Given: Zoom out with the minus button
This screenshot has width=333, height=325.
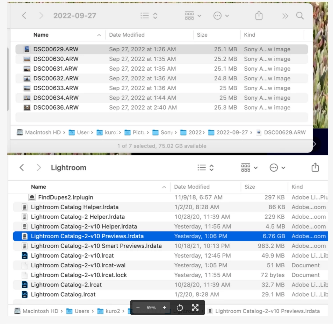Looking at the screenshot, I should coord(138,308).
